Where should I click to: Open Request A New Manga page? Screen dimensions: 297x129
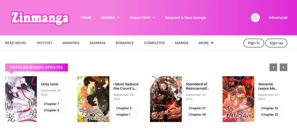pos(185,18)
